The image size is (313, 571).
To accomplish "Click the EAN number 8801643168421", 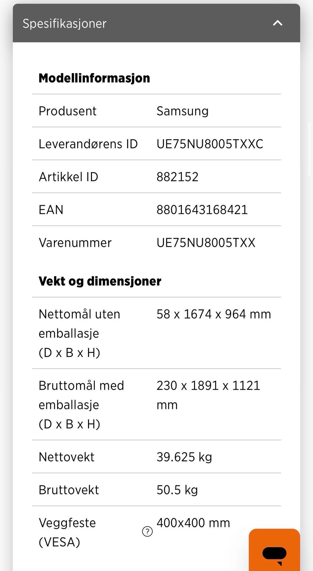I will tap(202, 210).
